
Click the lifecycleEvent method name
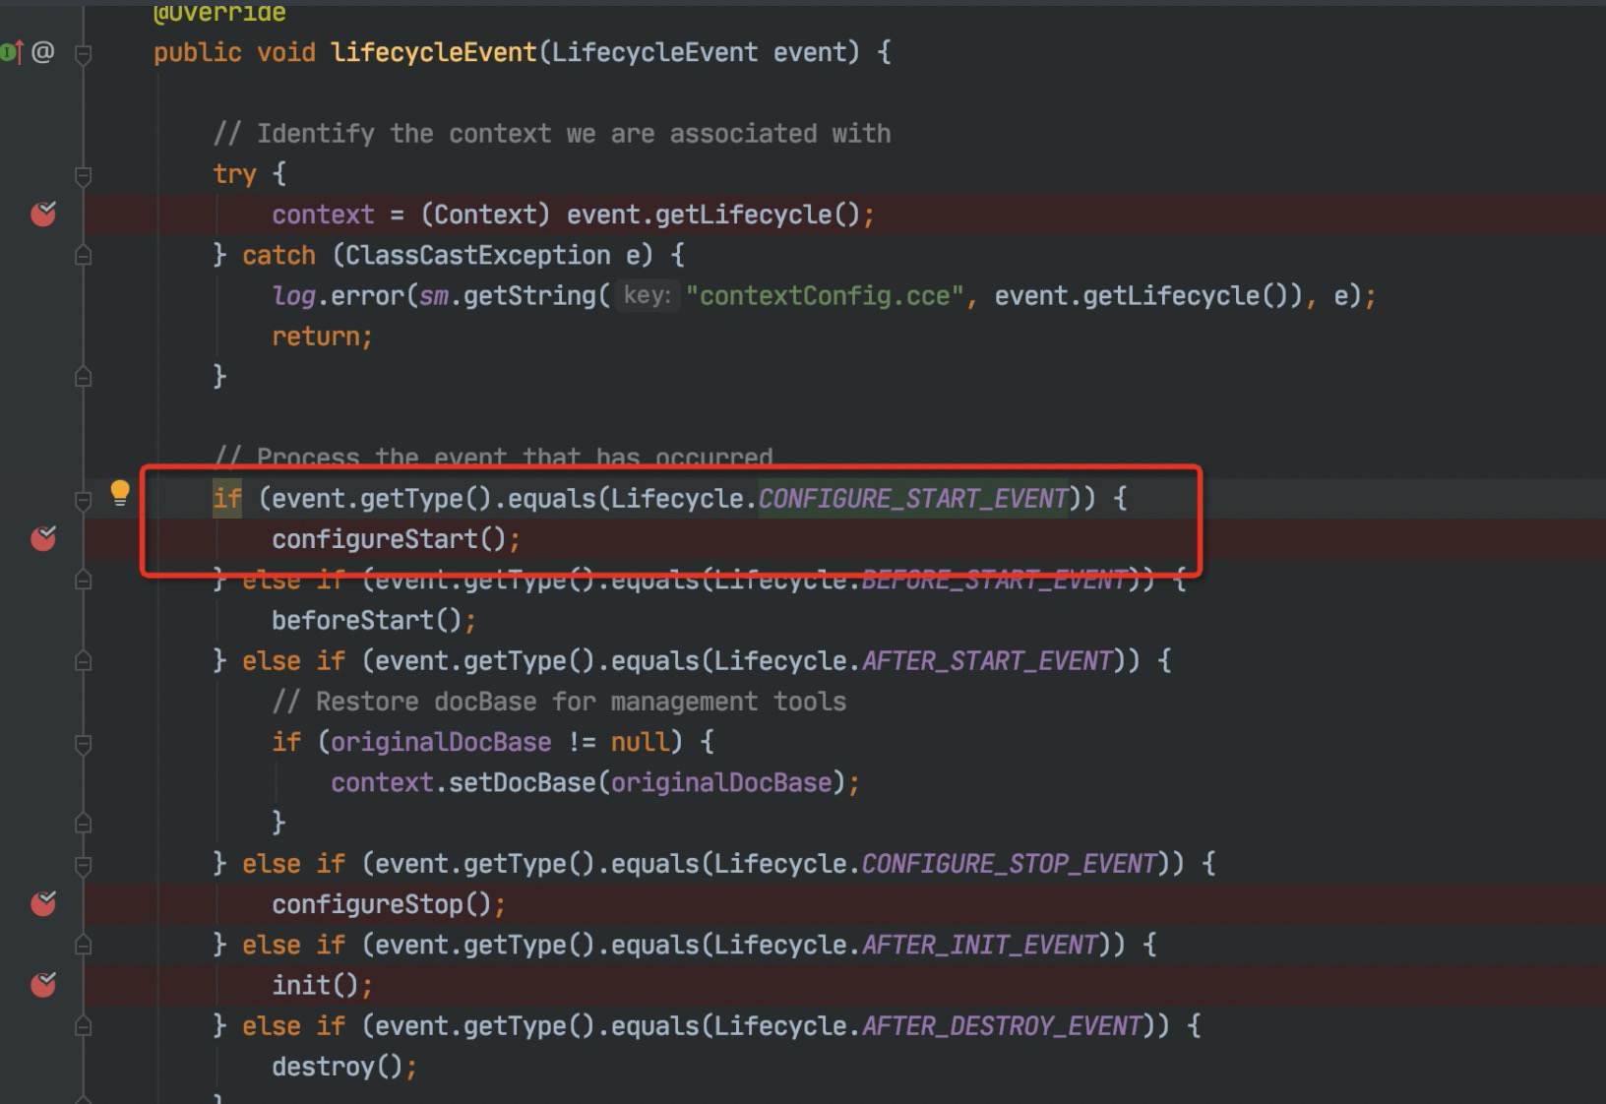tap(434, 52)
